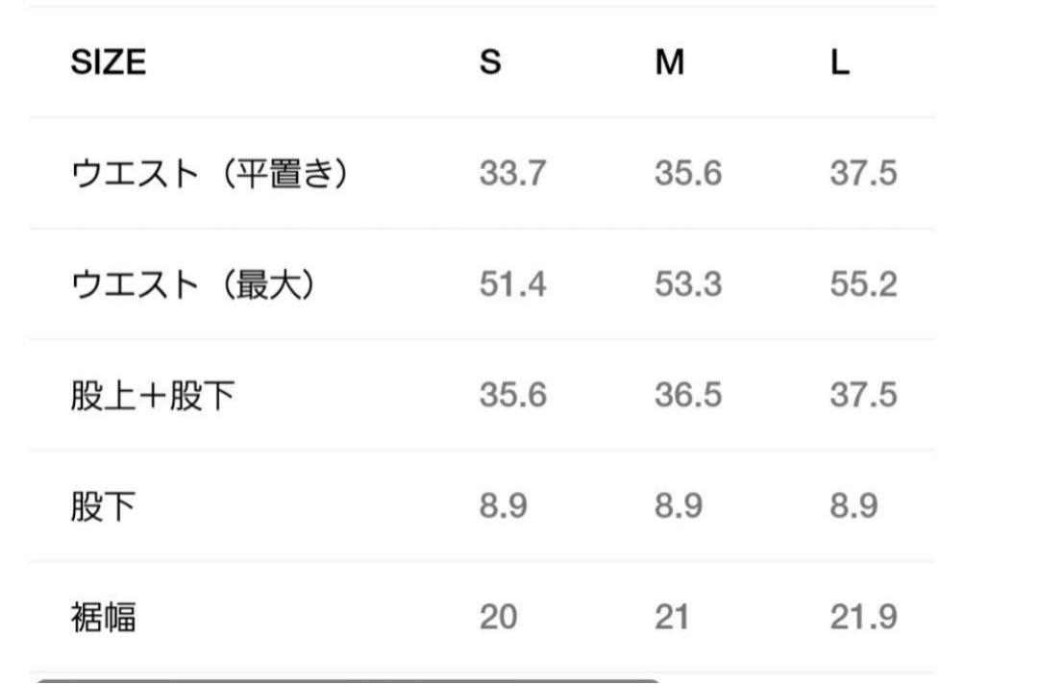This screenshot has height=684, width=1038.
Task: Select hem width value 20 for S
Action: 499,617
